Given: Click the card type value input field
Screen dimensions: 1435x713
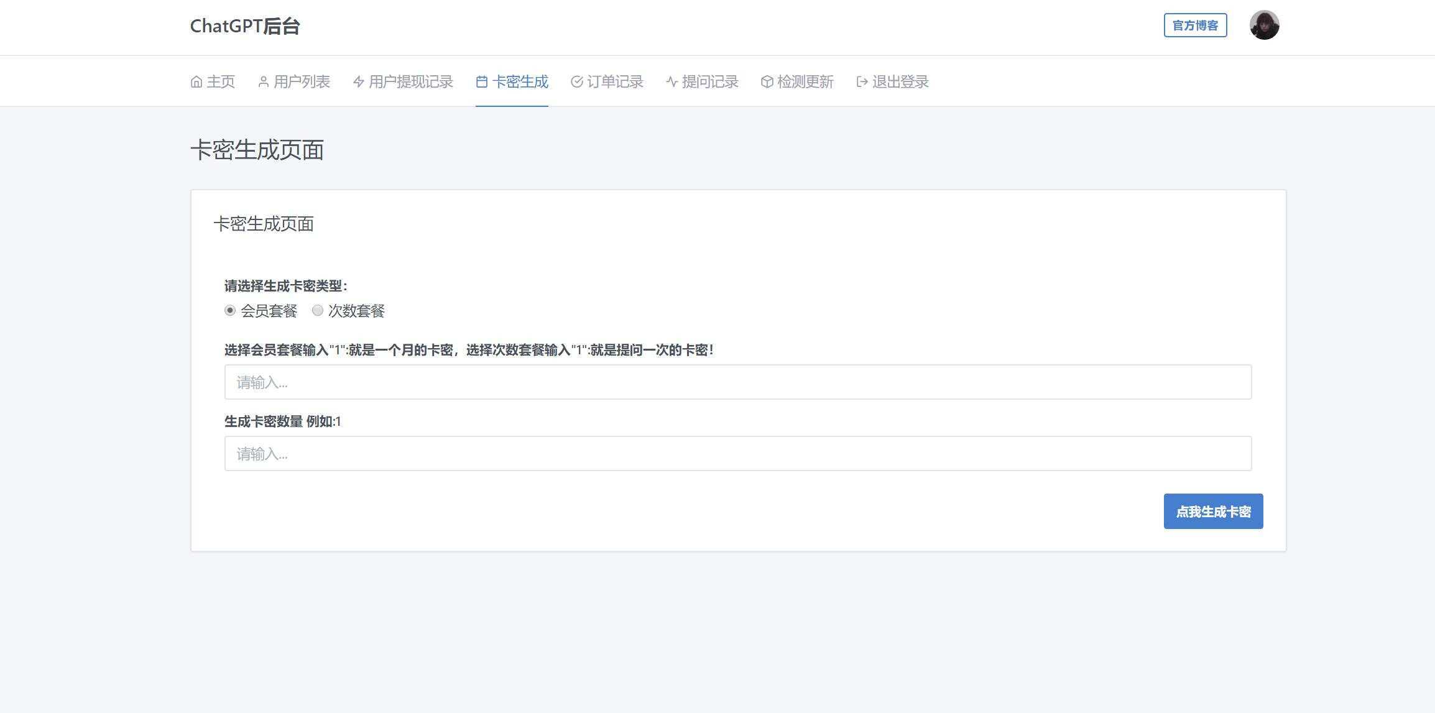Looking at the screenshot, I should [737, 382].
